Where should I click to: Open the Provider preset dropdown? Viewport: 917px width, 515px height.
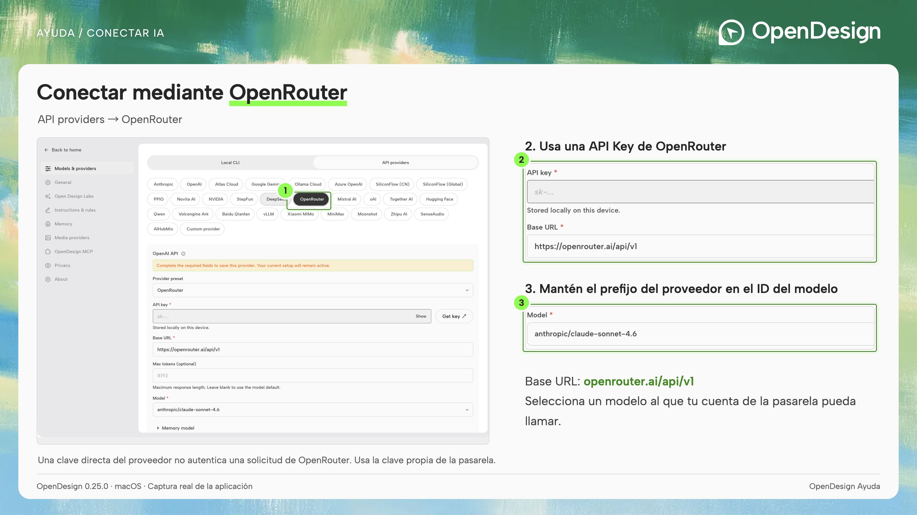pos(313,290)
